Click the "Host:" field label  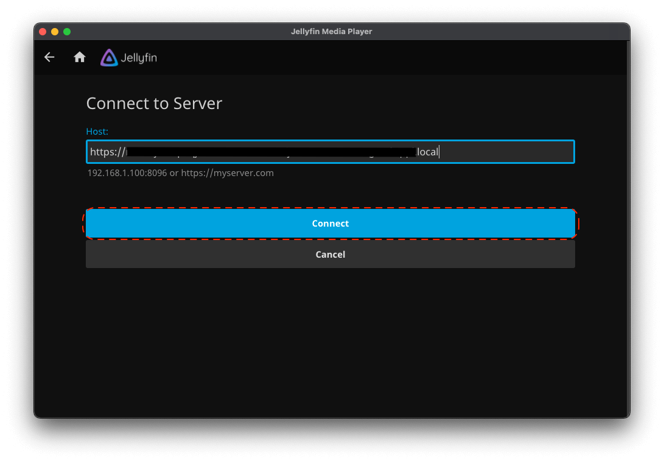97,132
